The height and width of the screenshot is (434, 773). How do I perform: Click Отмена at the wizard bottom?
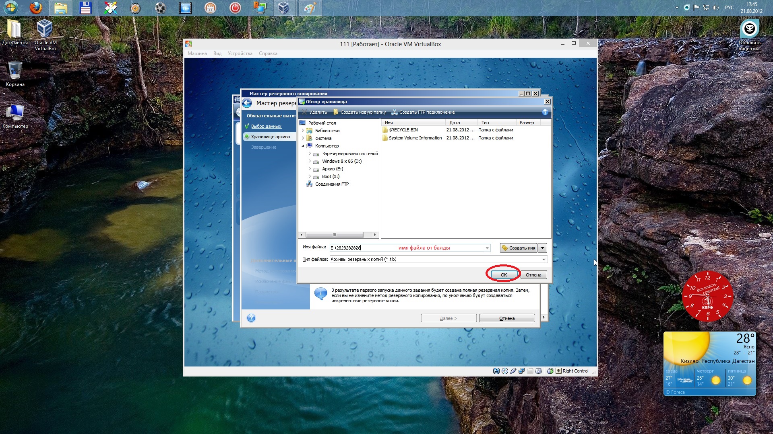pos(507,318)
